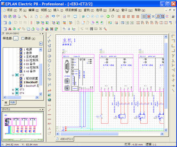The height and width of the screenshot is (147, 177).
Task: Toggle the grid display button
Action: (x=144, y=17)
